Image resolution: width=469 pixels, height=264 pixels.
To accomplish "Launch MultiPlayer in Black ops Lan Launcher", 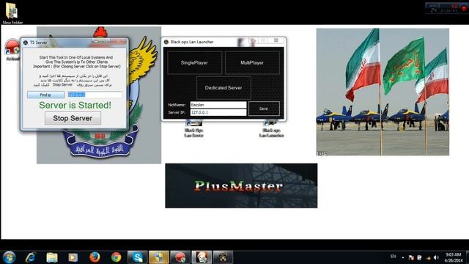I will pos(252,62).
